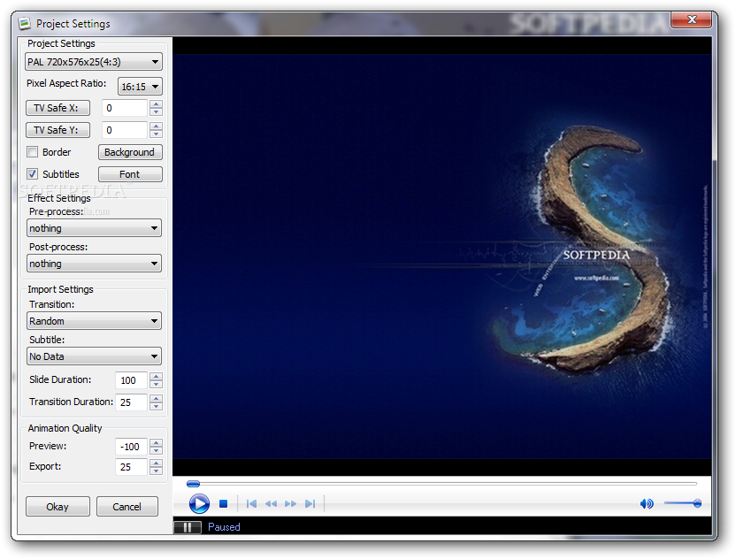
Task: Increase Slide Duration with up arrow
Action: 157,377
